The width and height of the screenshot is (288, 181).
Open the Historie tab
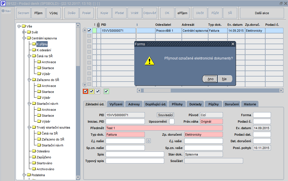click(x=250, y=104)
